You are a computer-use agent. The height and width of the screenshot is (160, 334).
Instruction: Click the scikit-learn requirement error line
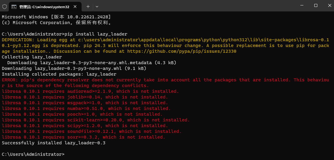pos(95,120)
